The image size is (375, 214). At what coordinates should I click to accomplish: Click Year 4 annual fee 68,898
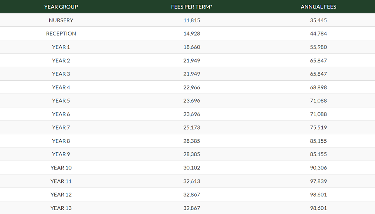(318, 87)
